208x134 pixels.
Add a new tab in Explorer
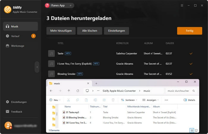(x=96, y=83)
